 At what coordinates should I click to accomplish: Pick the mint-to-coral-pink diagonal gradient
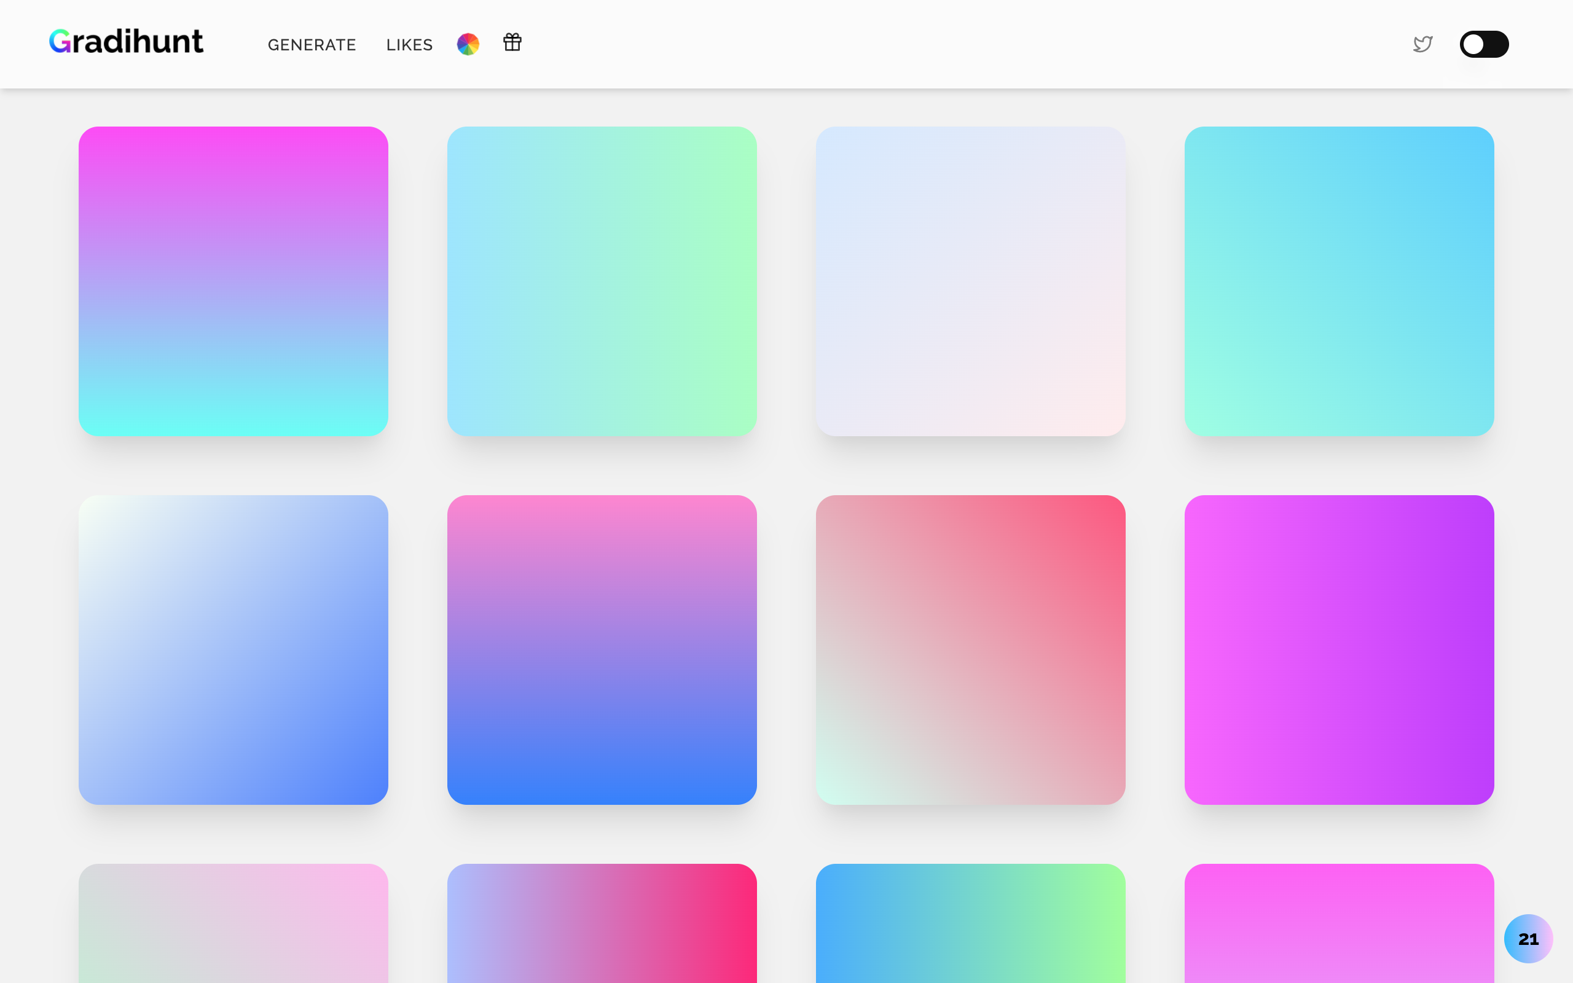(970, 649)
